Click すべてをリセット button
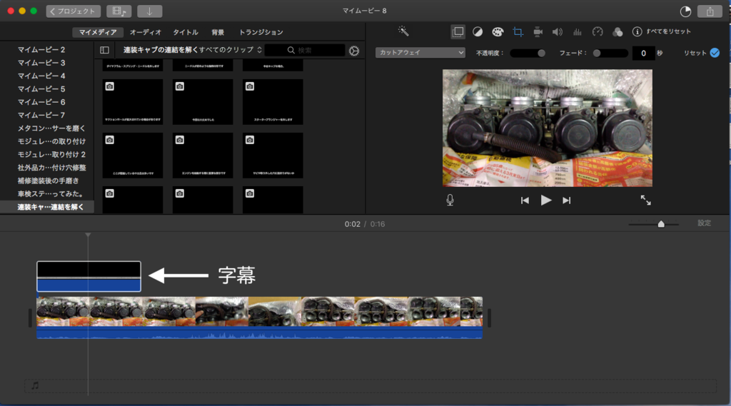The width and height of the screenshot is (731, 406). coord(668,31)
